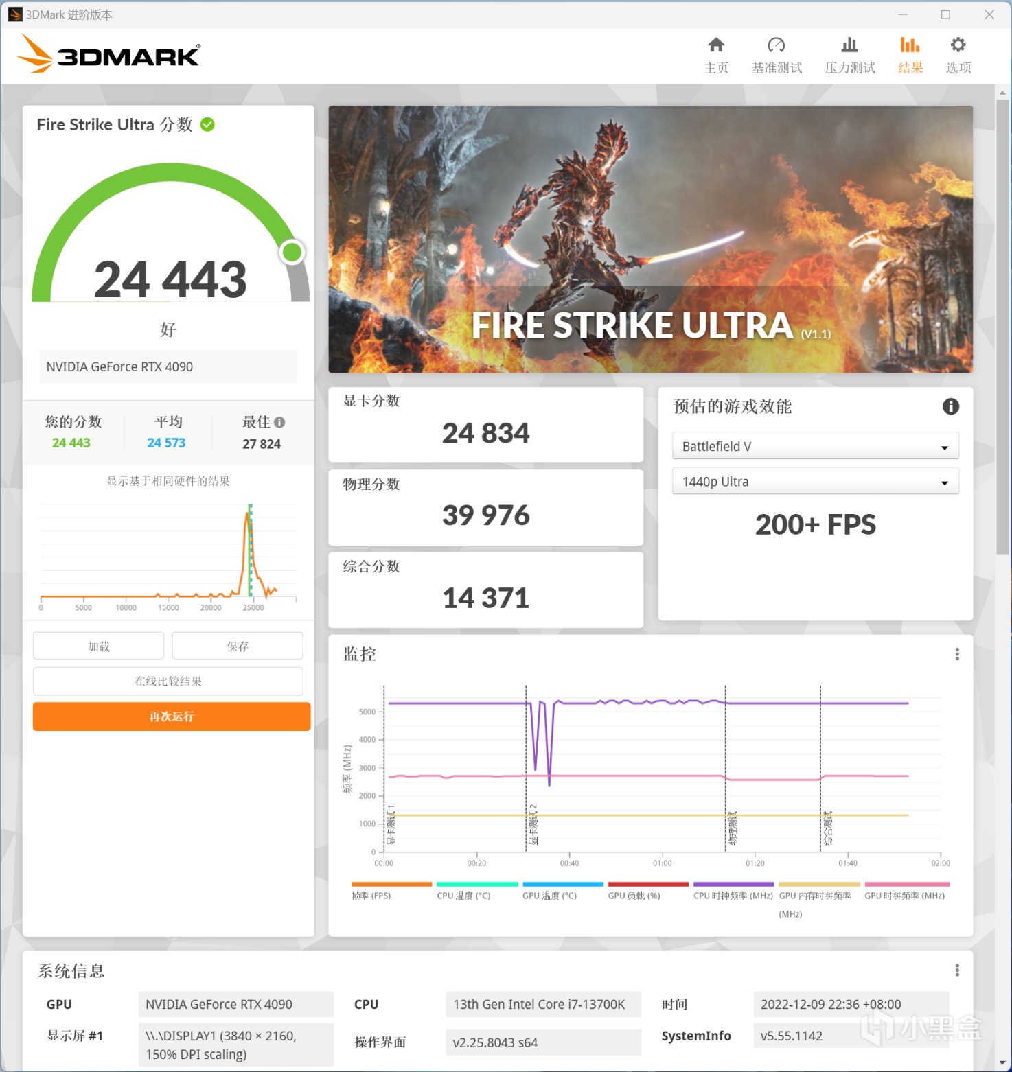Click the SystemInfo version v5.55.1142
Viewport: 1012px width, 1072px height.
pos(851,1036)
